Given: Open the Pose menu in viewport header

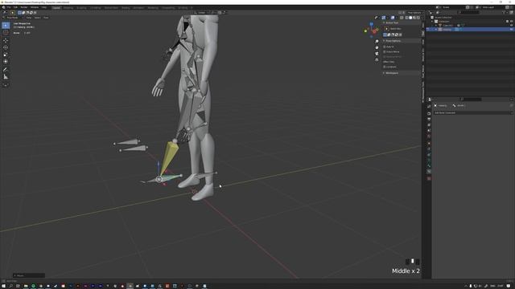Looking at the screenshot, I should point(46,18).
